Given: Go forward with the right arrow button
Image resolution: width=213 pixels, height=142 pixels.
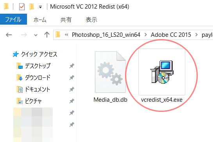Looking at the screenshot, I should point(24,35).
